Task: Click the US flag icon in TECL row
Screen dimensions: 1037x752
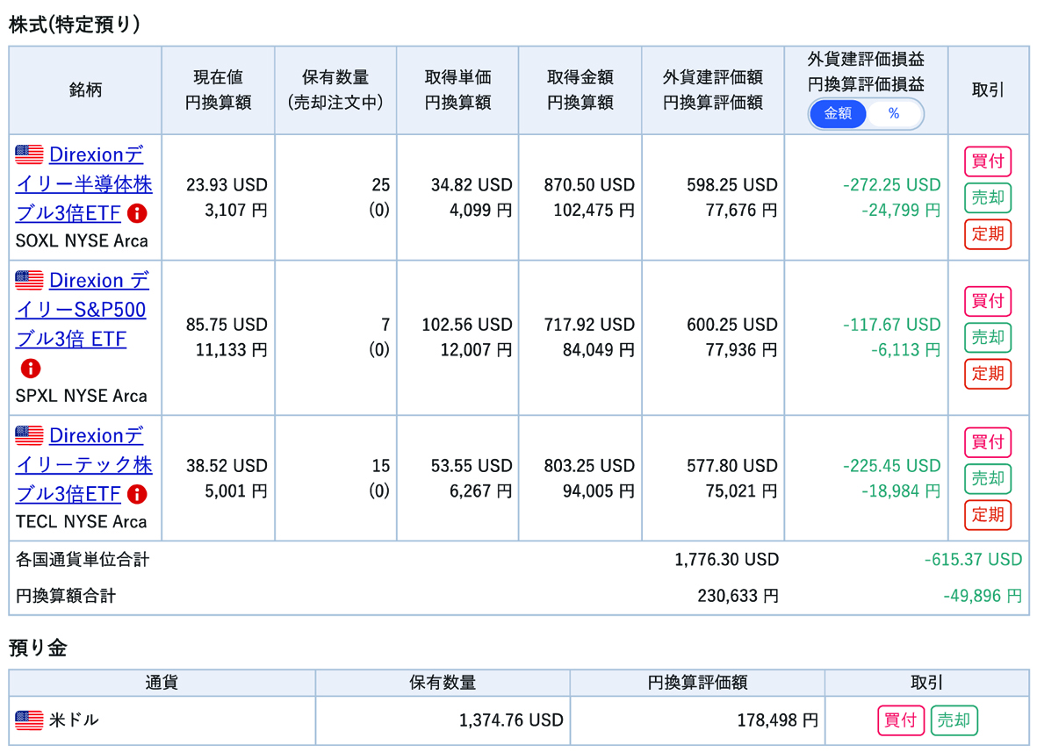Action: (29, 435)
